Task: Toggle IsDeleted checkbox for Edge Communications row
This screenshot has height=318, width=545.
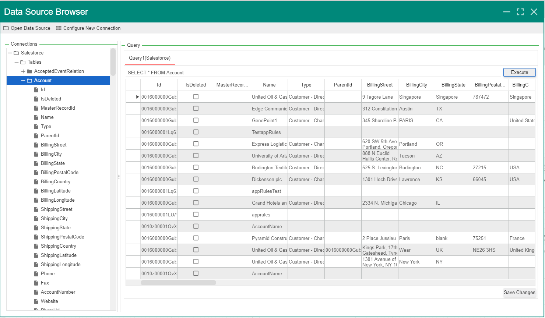Action: coord(196,109)
